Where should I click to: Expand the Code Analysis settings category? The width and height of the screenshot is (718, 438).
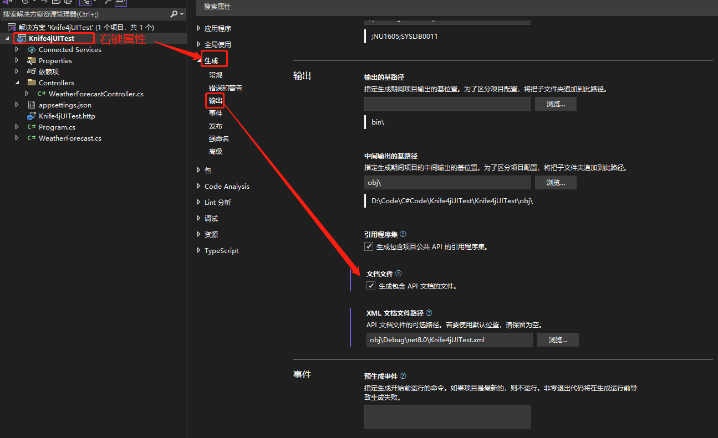coord(199,187)
